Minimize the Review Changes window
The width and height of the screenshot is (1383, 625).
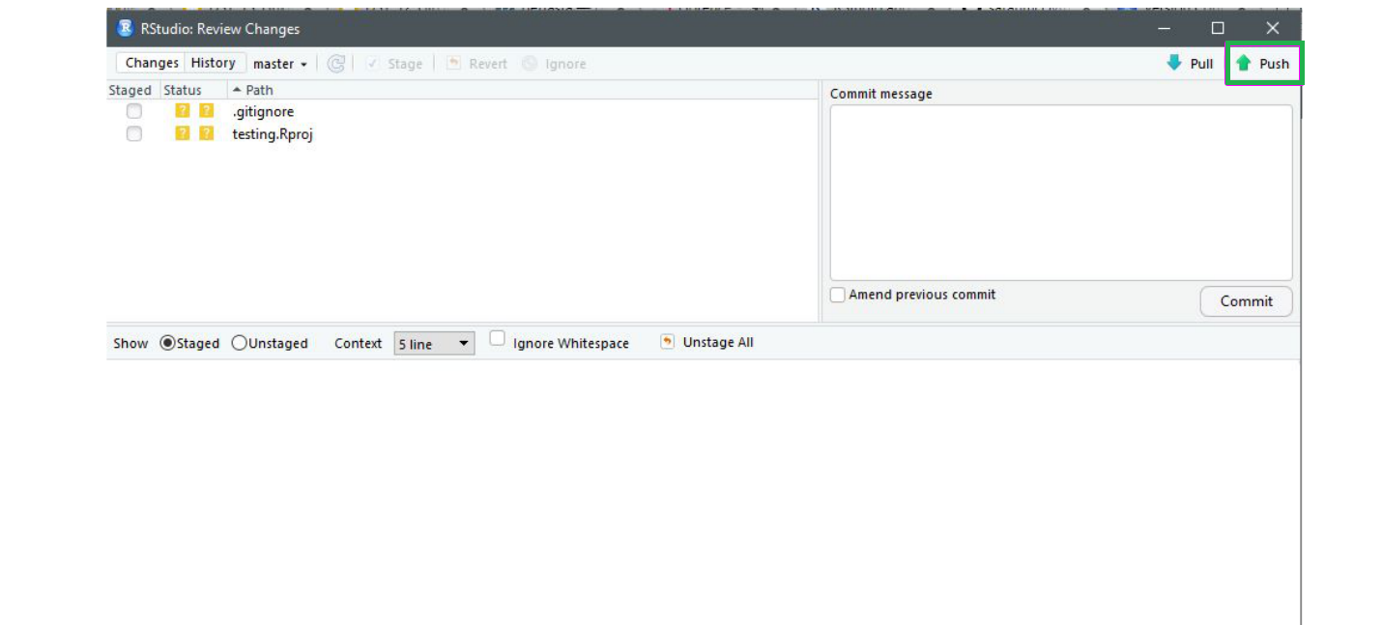coord(1164,29)
